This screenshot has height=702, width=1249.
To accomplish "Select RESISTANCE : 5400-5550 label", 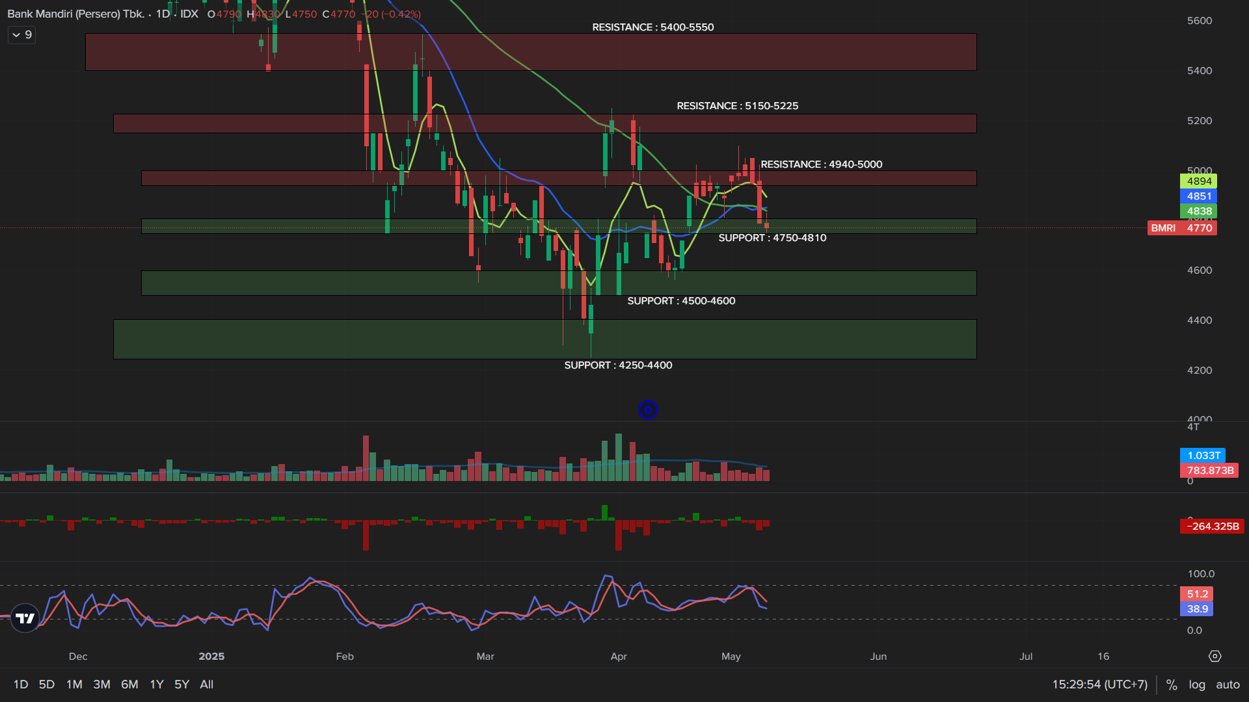I will tap(652, 27).
